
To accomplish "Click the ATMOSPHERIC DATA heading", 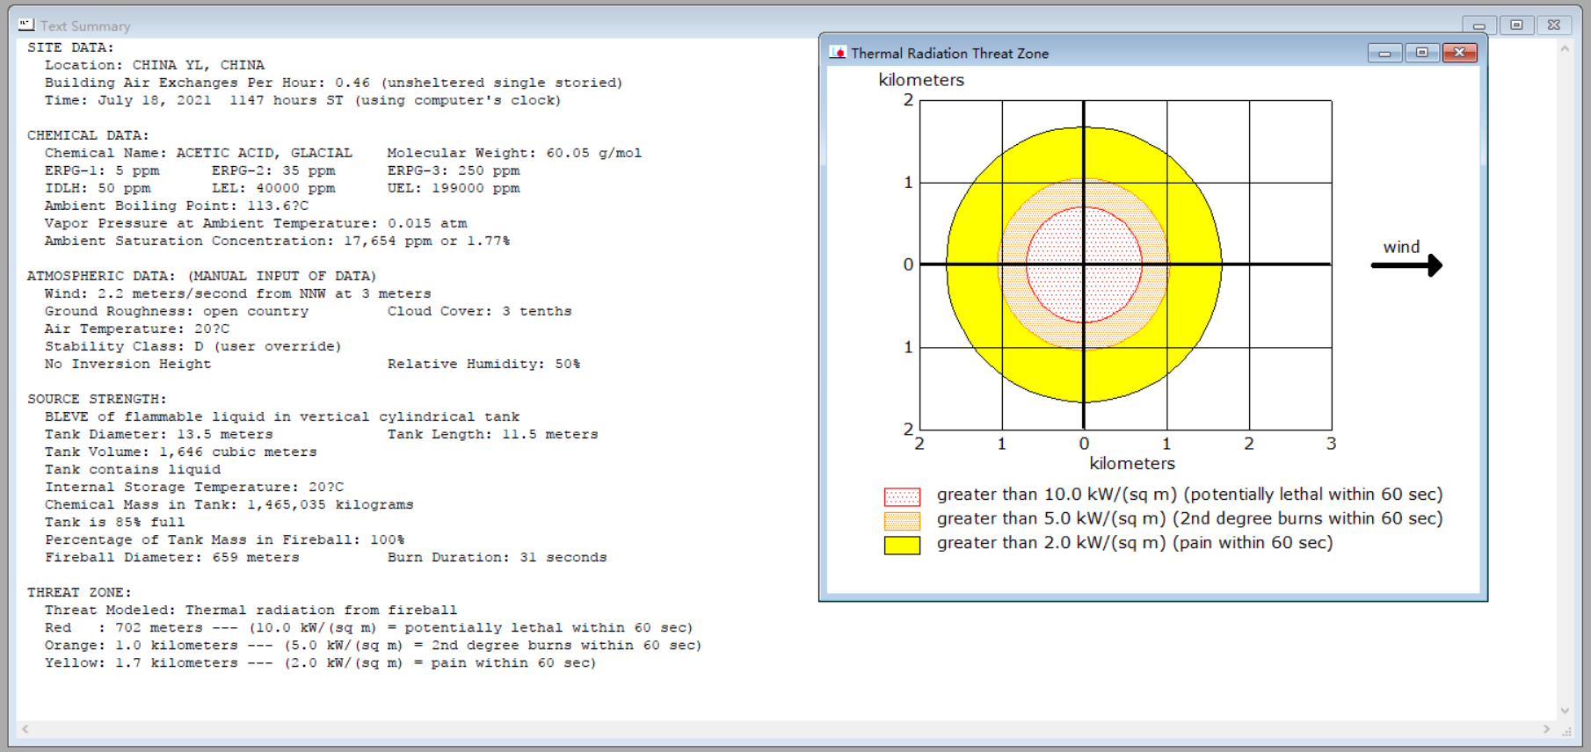I will (x=201, y=276).
